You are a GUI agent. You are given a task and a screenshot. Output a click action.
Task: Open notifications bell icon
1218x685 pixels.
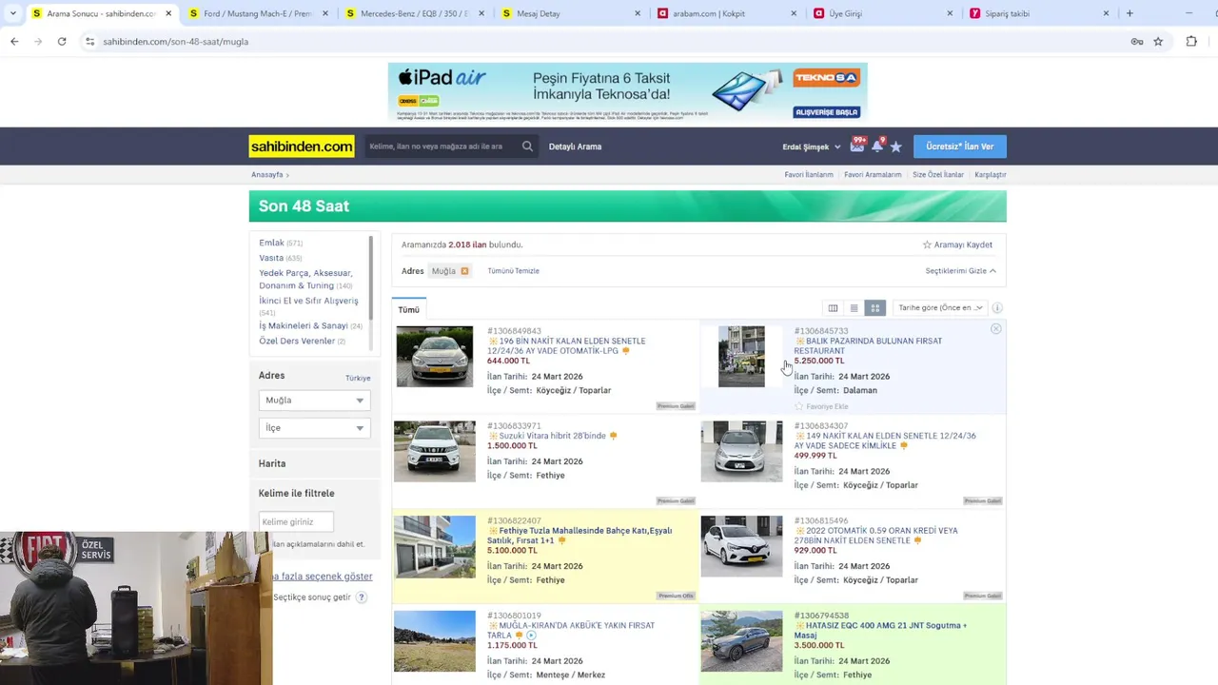pyautogui.click(x=877, y=146)
